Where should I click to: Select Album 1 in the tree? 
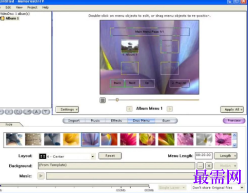click(12, 19)
